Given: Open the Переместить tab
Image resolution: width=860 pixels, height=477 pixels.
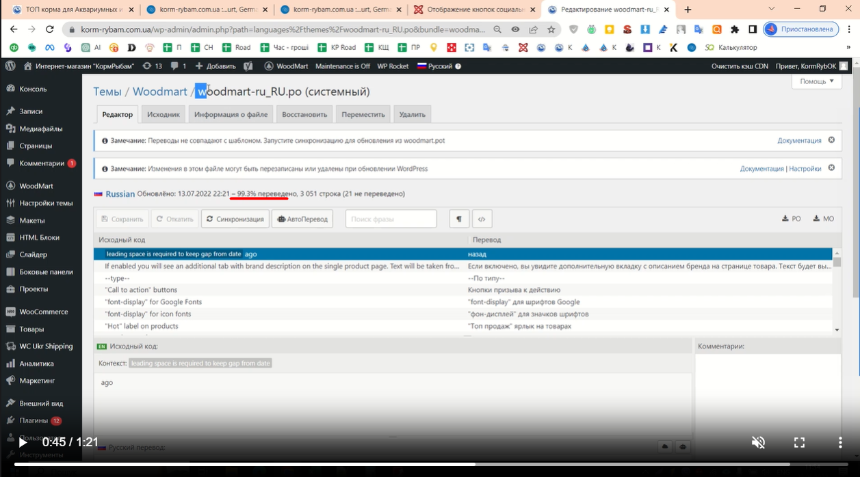Looking at the screenshot, I should point(363,114).
